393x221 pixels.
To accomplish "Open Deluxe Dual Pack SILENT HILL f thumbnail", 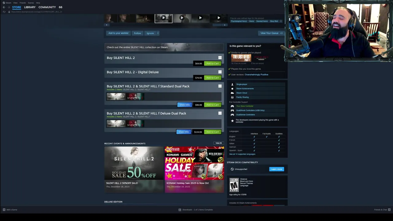I will [135, 124].
